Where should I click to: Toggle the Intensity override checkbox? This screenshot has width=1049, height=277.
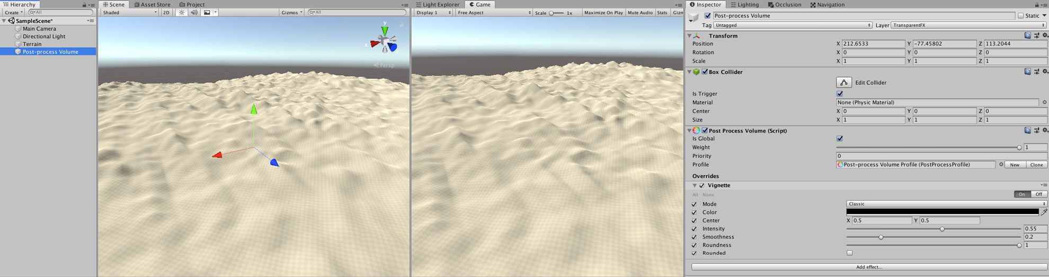click(694, 229)
